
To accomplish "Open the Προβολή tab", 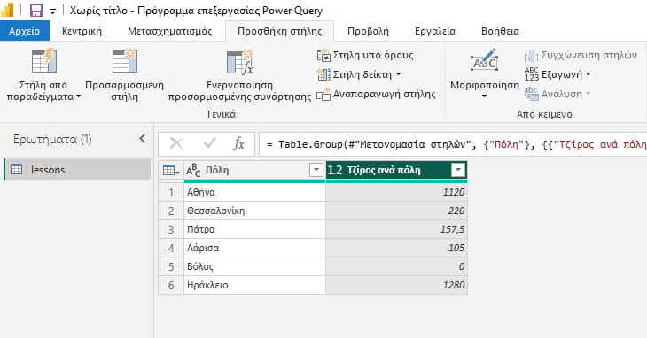I will point(368,31).
